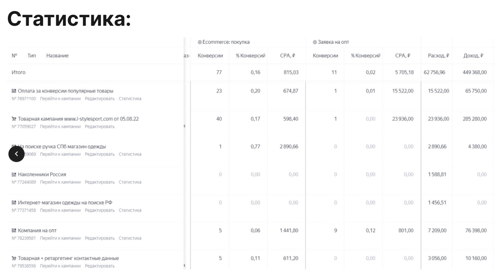This screenshot has width=495, height=277.
Task: Click the goal icon next to Ecommerce: покупка
Action: (x=200, y=42)
